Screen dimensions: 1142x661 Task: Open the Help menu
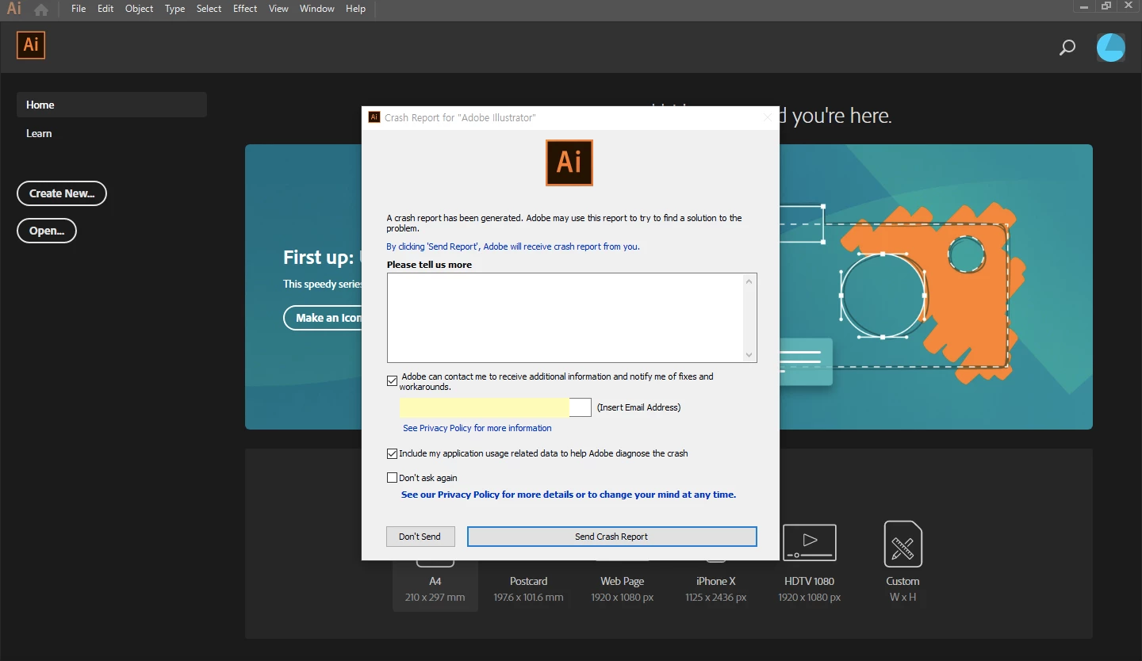(356, 9)
